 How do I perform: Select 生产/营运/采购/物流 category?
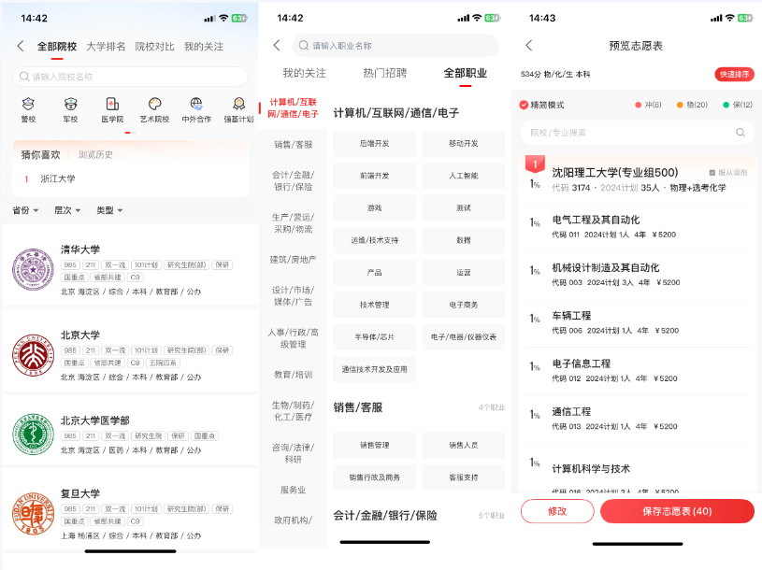click(x=293, y=222)
